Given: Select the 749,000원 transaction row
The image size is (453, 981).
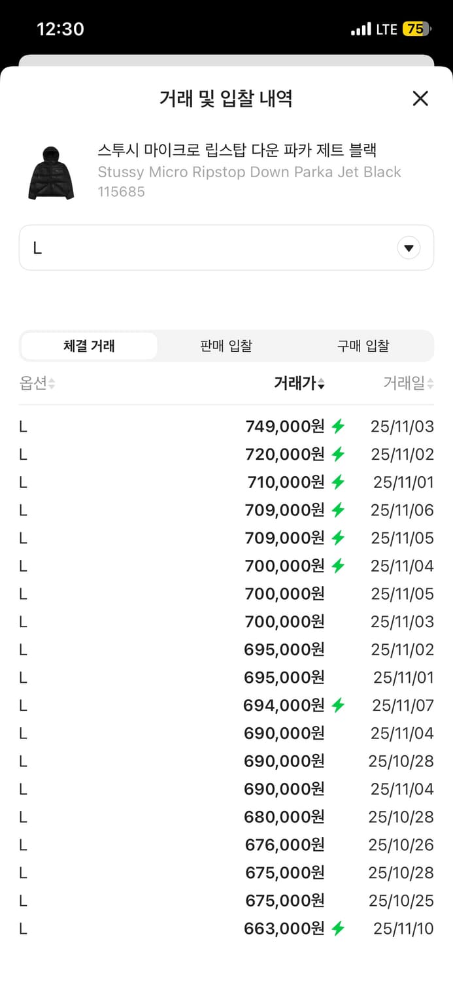Looking at the screenshot, I should [226, 426].
